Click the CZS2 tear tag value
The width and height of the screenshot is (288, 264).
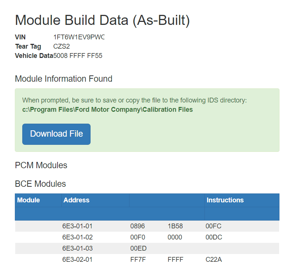[62, 46]
